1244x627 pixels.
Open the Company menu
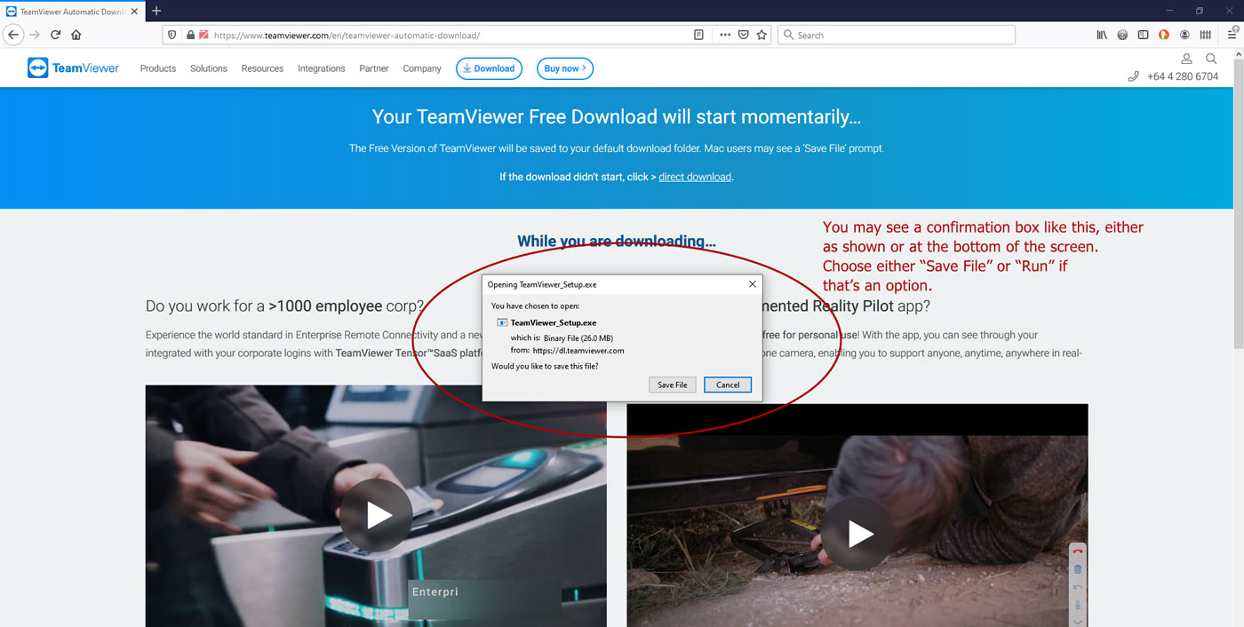pyautogui.click(x=422, y=68)
